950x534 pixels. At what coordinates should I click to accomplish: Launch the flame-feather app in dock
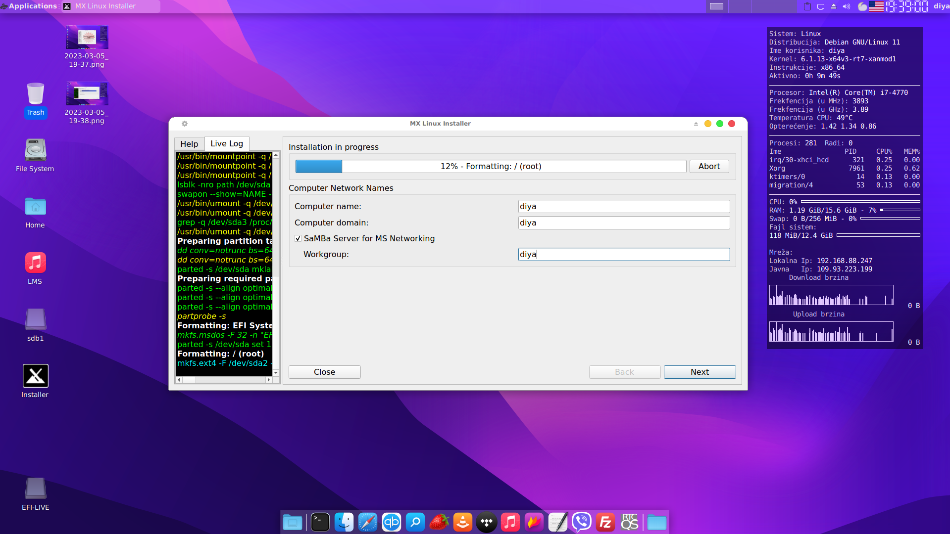pos(534,522)
